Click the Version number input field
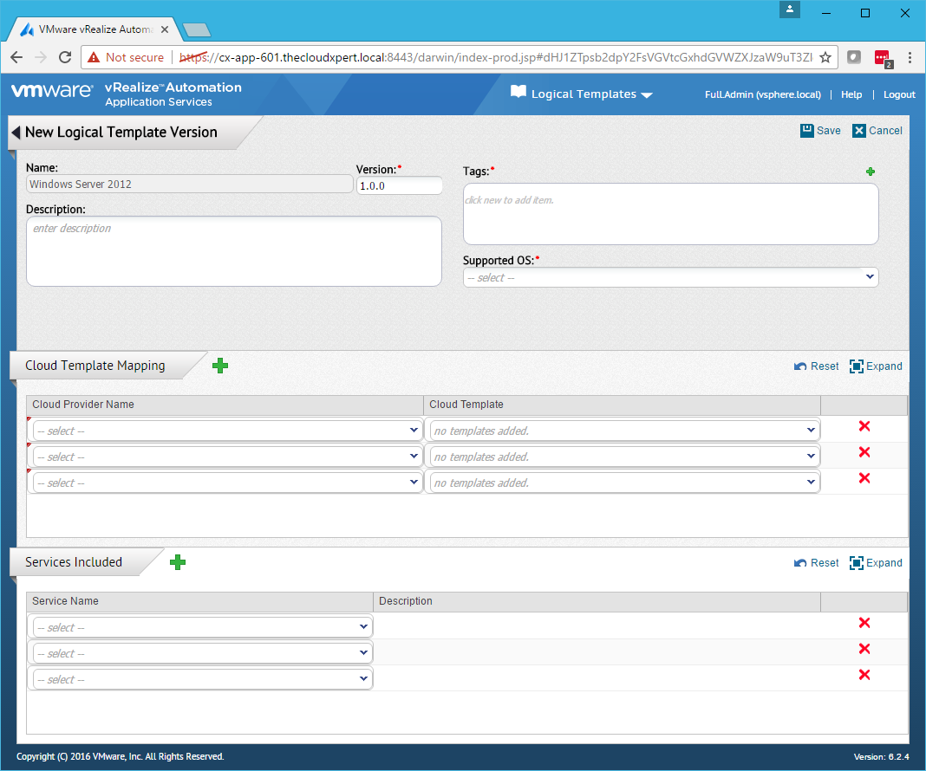 [x=399, y=185]
